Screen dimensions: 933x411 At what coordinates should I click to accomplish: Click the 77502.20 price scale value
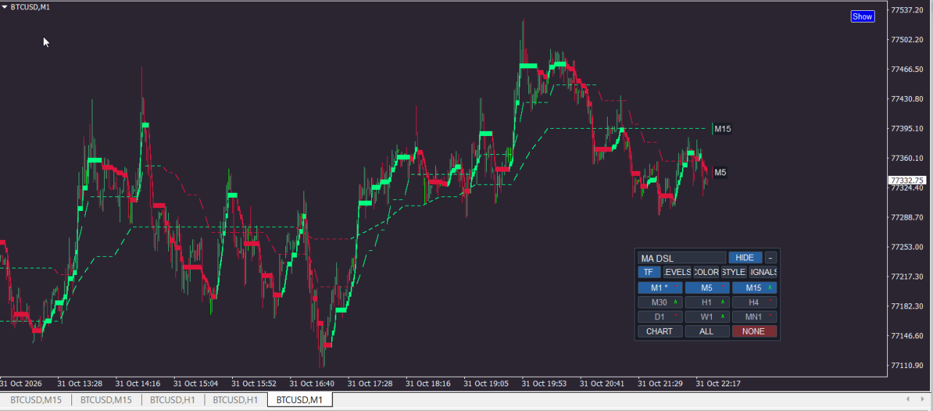907,39
